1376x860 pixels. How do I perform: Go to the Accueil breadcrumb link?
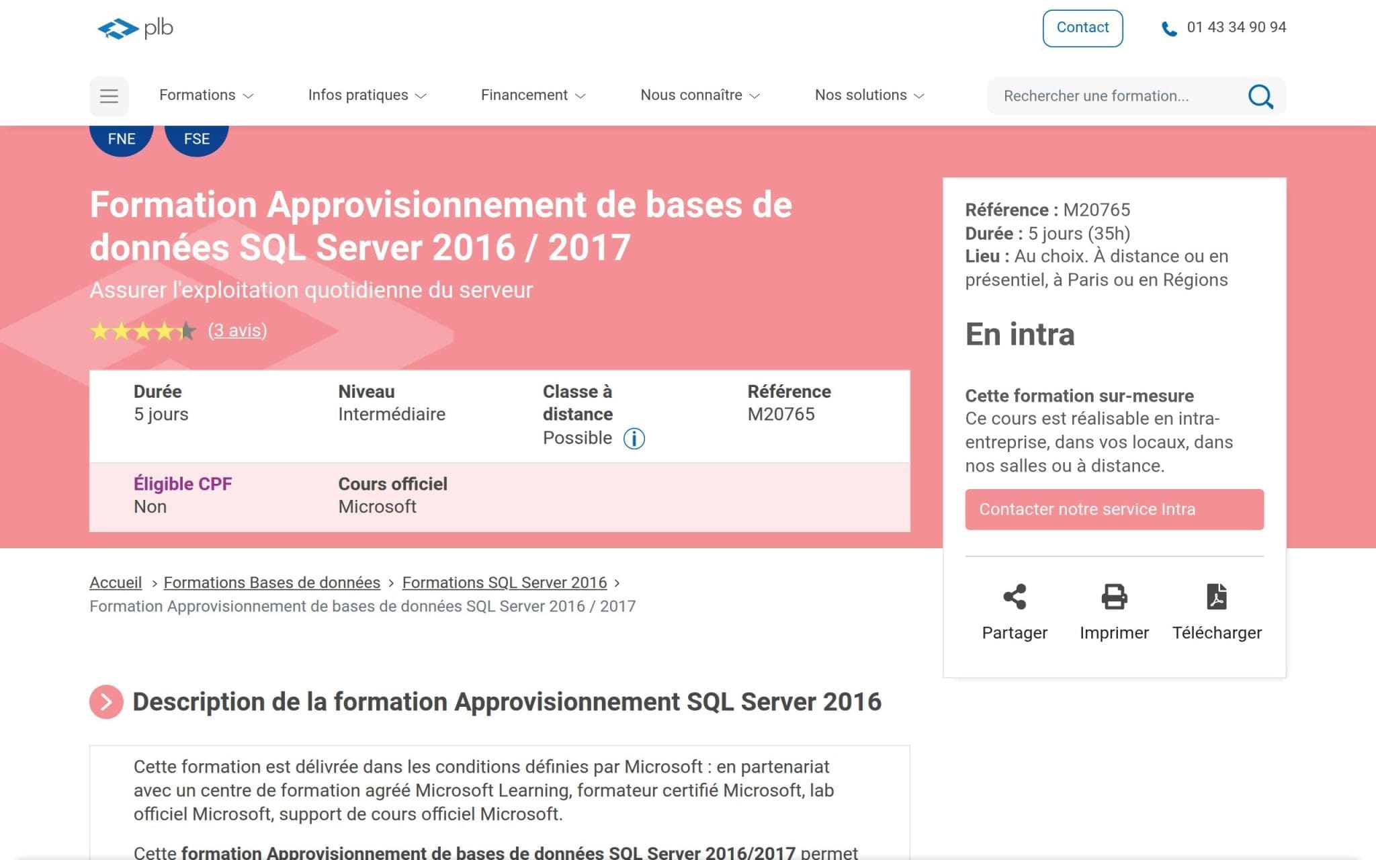pos(116,583)
